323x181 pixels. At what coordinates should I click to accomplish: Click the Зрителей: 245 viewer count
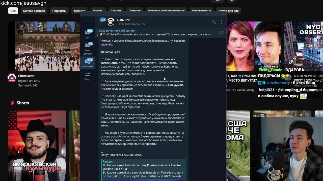tap(28, 85)
